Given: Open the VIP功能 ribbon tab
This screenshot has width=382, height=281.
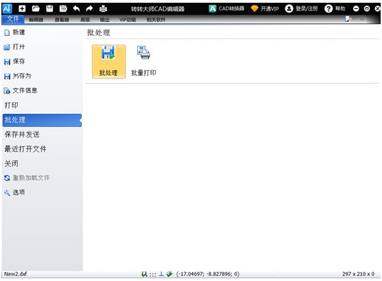Looking at the screenshot, I should 128,19.
